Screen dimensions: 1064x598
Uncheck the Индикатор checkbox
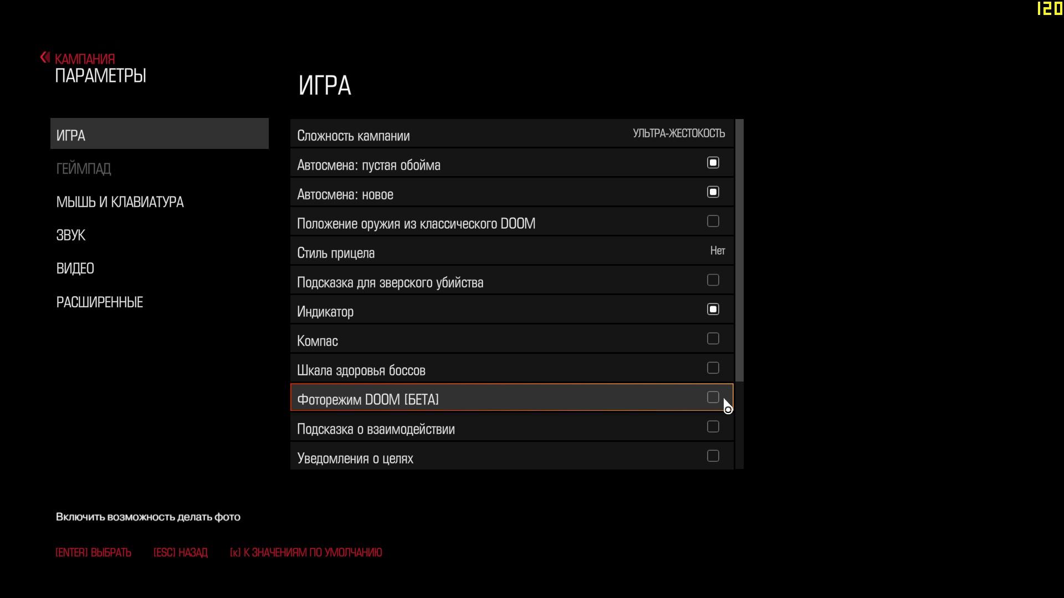713,310
